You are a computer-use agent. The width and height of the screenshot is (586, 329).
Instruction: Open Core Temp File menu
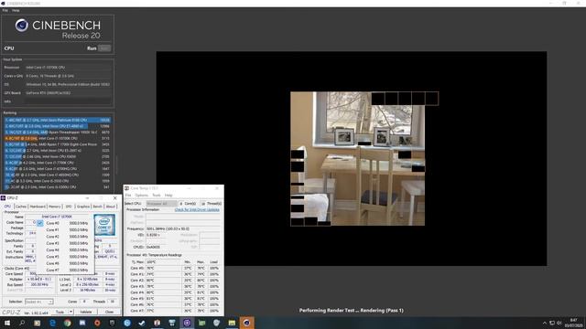point(128,195)
